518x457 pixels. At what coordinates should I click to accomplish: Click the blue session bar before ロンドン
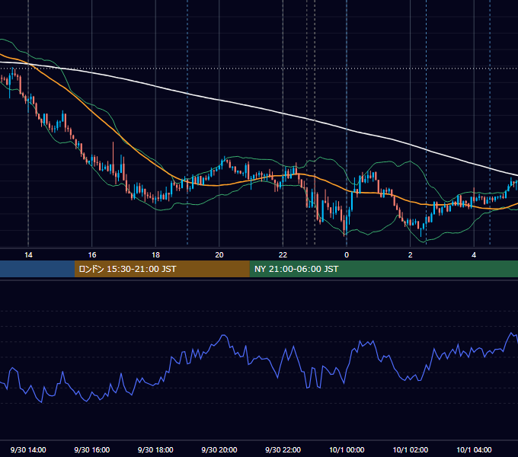tap(37, 269)
